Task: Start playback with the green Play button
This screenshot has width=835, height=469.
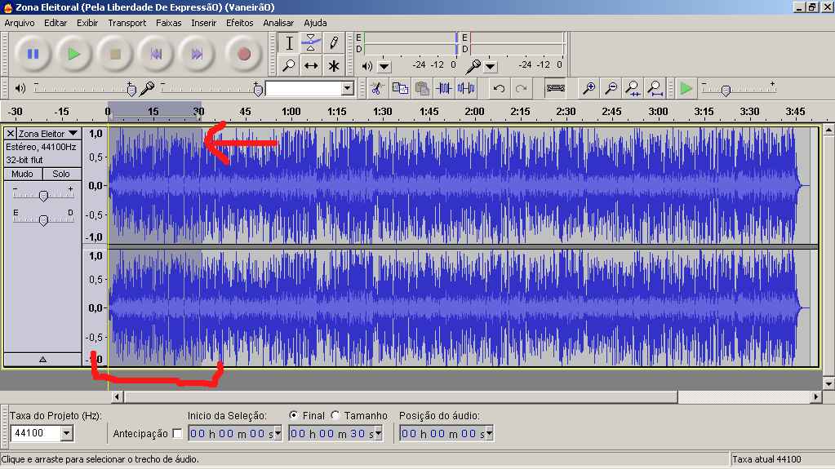Action: [74, 54]
